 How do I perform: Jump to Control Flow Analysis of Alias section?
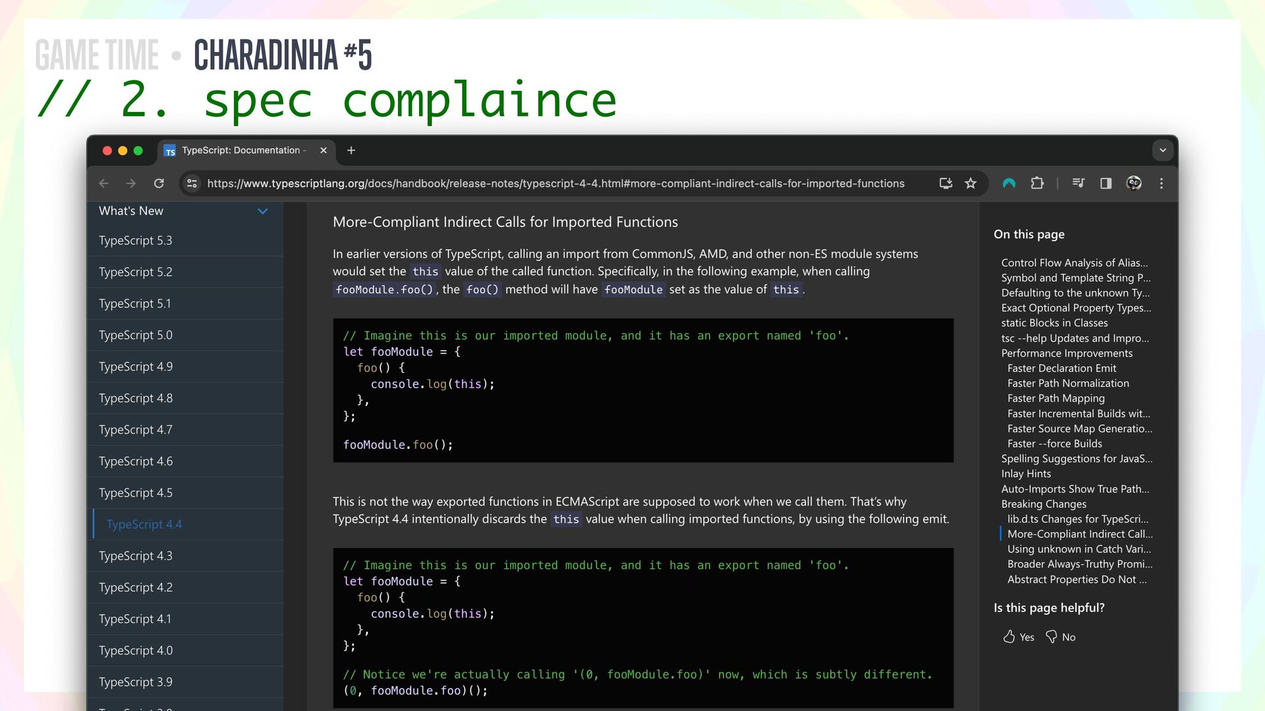coord(1074,263)
